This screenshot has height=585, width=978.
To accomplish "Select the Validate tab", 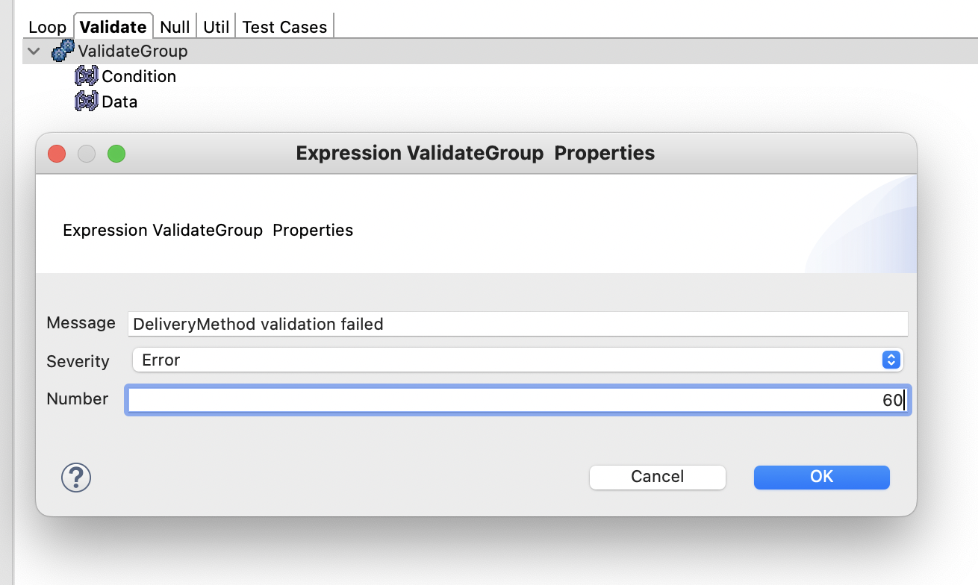I will 113,27.
